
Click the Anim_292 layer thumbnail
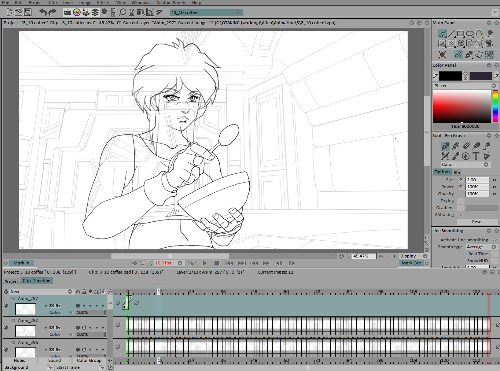point(26,331)
